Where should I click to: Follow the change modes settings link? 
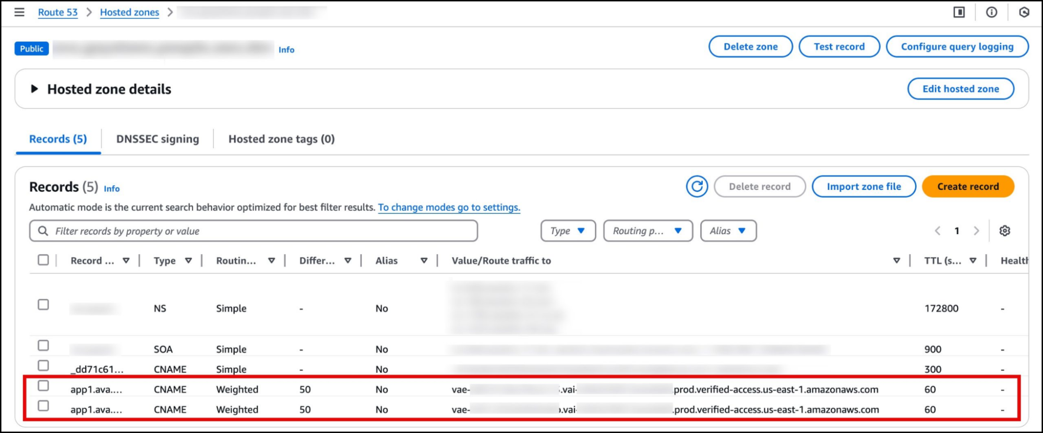(449, 207)
